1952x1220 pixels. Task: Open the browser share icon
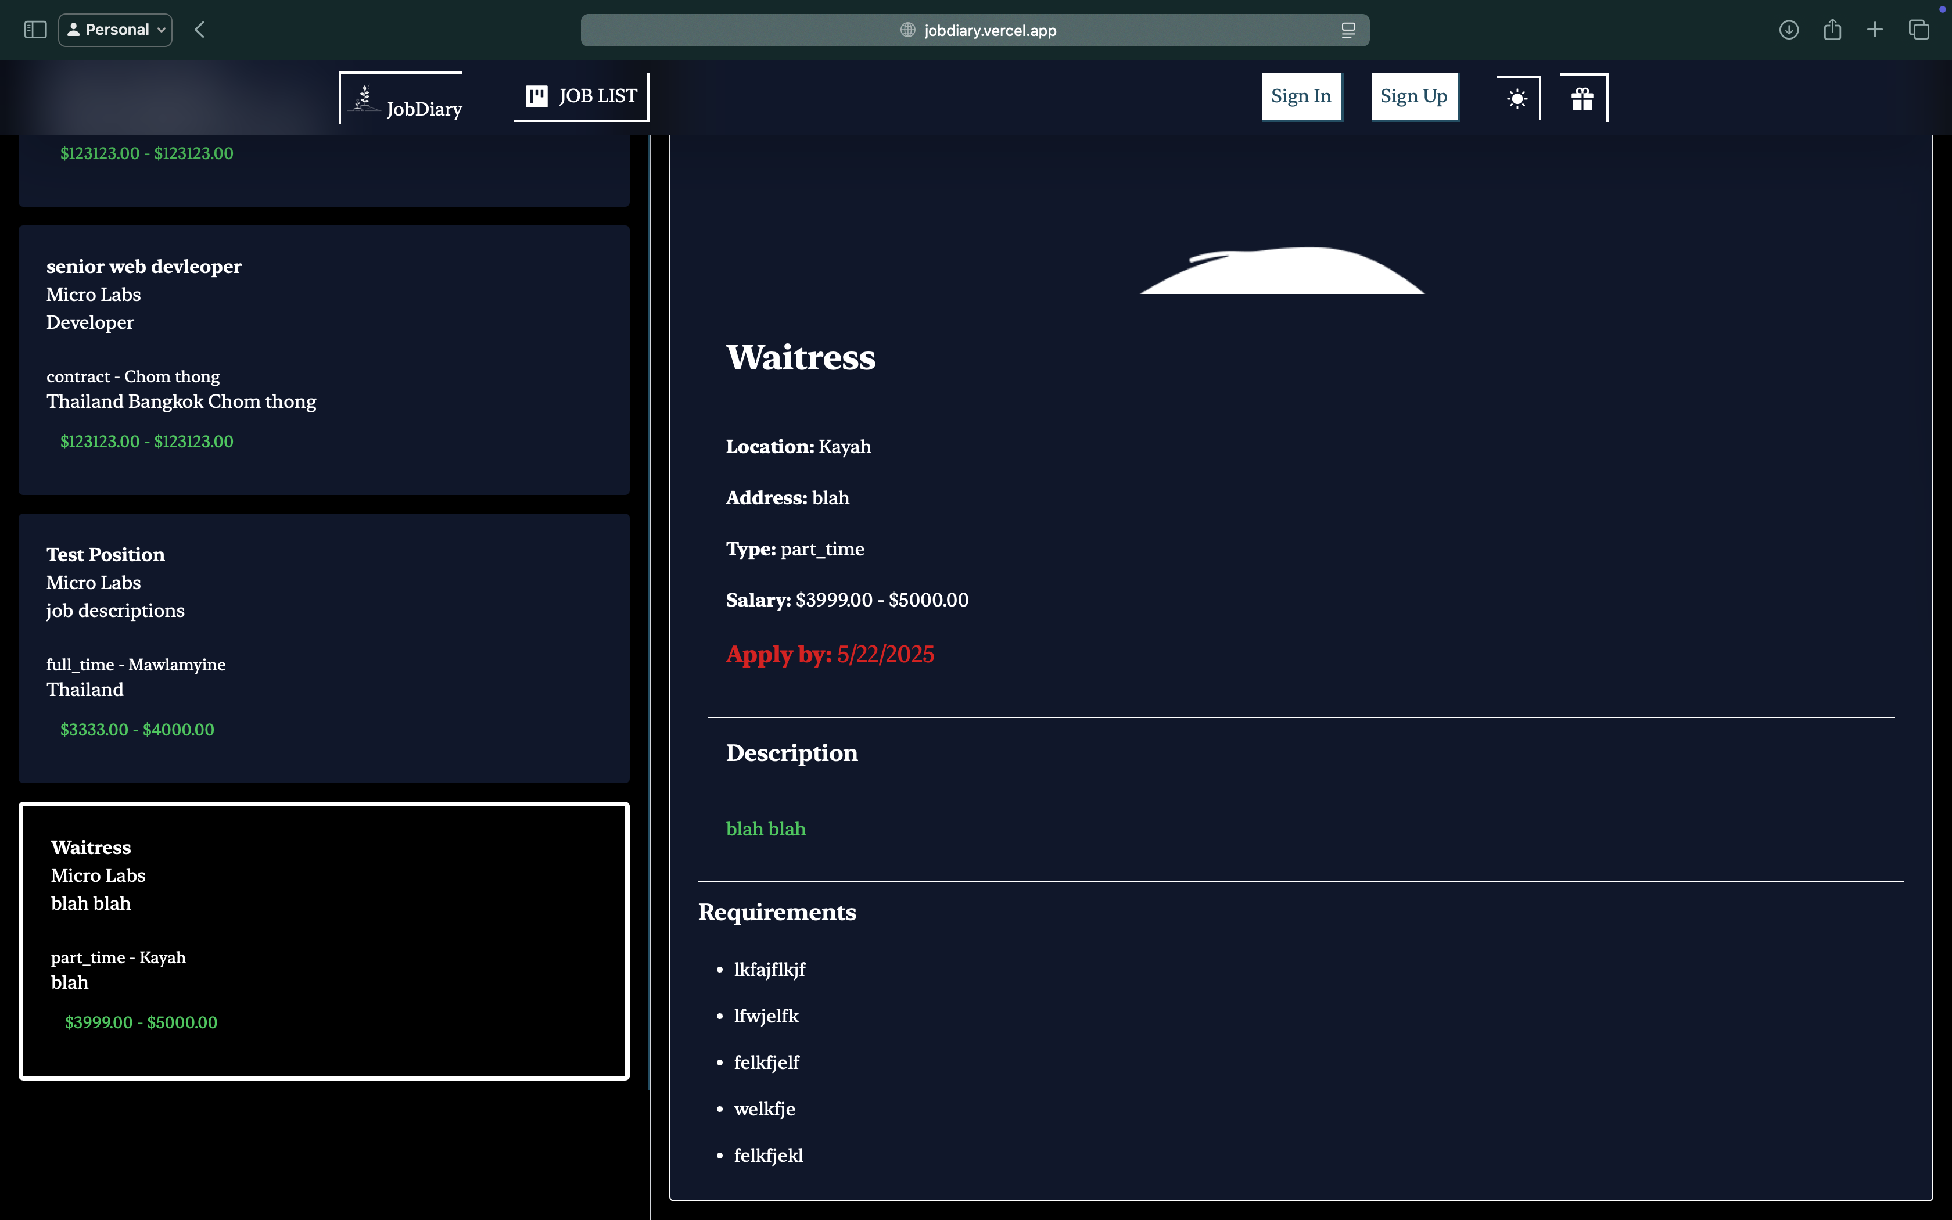click(x=1832, y=30)
